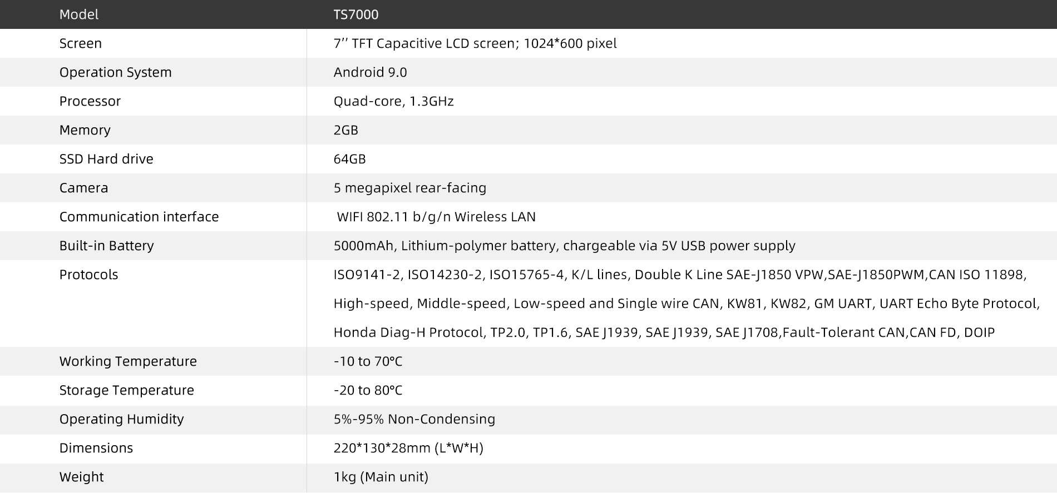The height and width of the screenshot is (493, 1057).
Task: Select the 64GB storage value
Action: click(350, 159)
